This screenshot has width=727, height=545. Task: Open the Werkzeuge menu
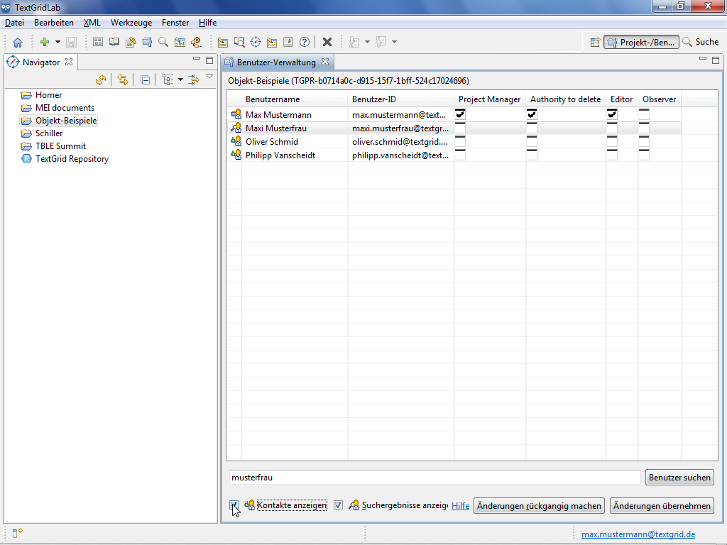(131, 23)
